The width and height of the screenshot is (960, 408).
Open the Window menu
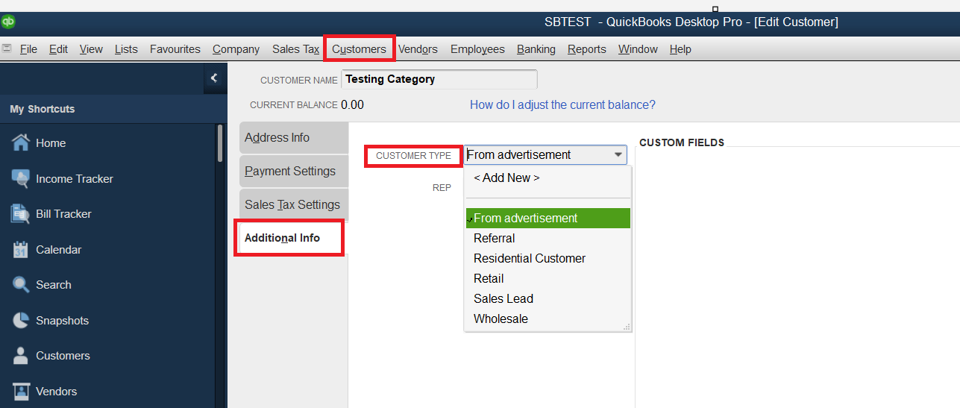click(638, 49)
